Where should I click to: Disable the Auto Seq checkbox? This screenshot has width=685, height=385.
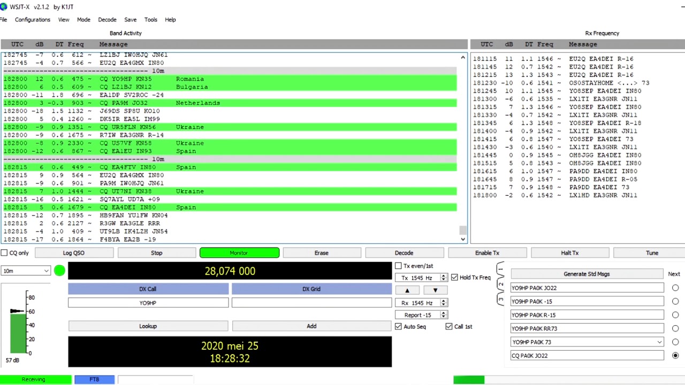point(398,326)
